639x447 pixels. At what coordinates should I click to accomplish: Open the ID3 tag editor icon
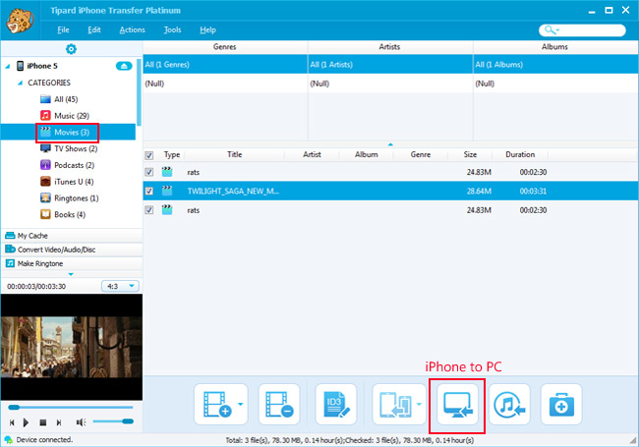336,404
